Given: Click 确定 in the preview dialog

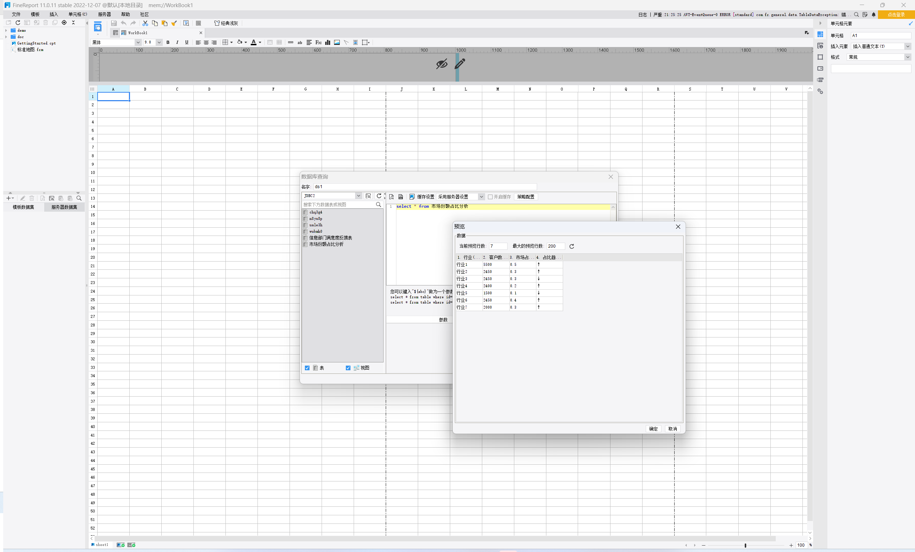Looking at the screenshot, I should click(x=653, y=429).
